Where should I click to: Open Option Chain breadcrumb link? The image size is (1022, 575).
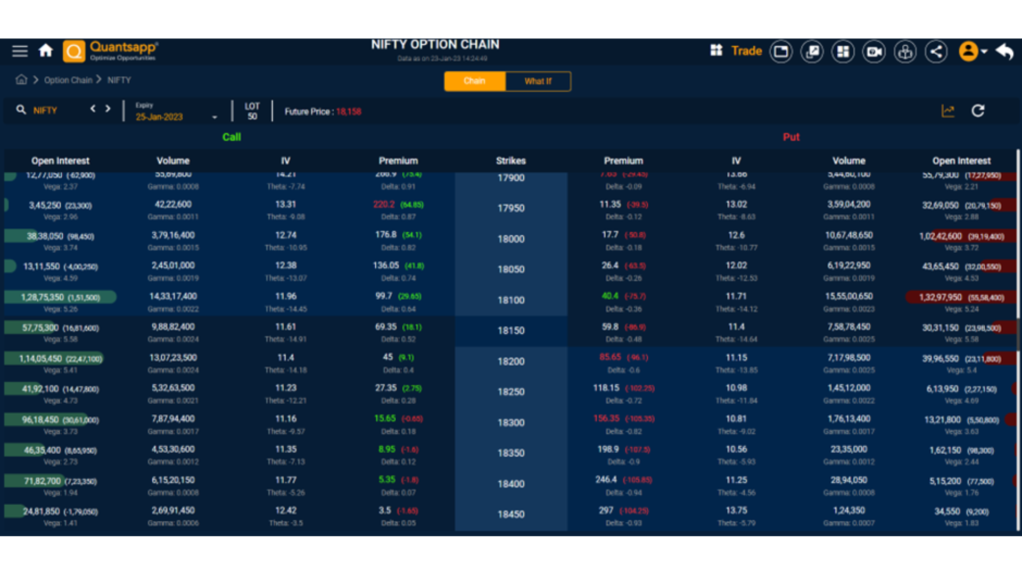pos(68,79)
